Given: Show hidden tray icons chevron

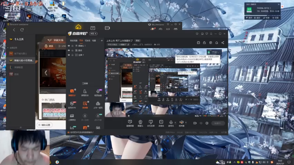Looking at the screenshot, I should click(234, 162).
